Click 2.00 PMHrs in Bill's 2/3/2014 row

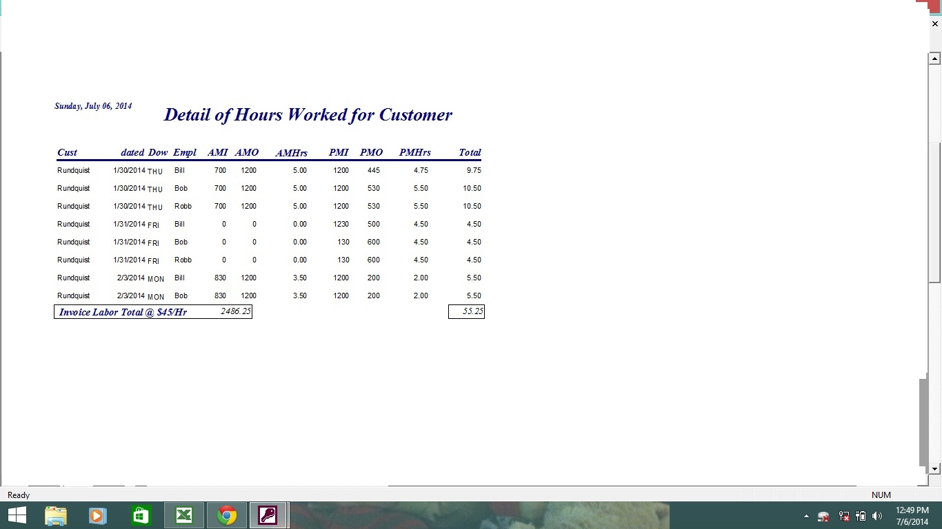pos(421,278)
